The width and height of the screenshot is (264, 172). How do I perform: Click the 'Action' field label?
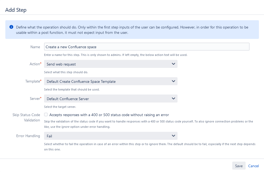pyautogui.click(x=35, y=64)
